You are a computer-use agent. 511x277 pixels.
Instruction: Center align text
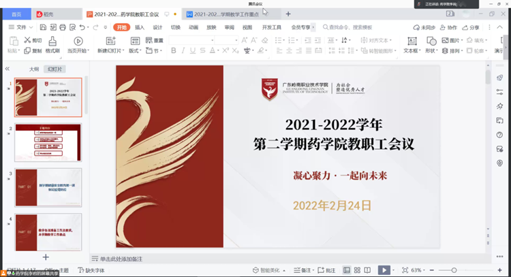pyautogui.click(x=289, y=51)
